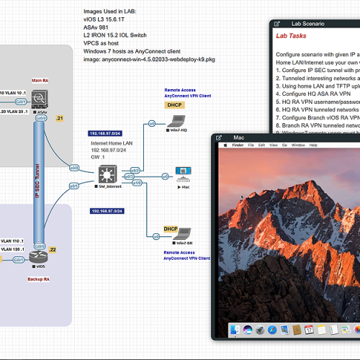The height and width of the screenshot is (360, 360).
Task: Click the VLAN 110 .1 label
Action: (x=12, y=241)
